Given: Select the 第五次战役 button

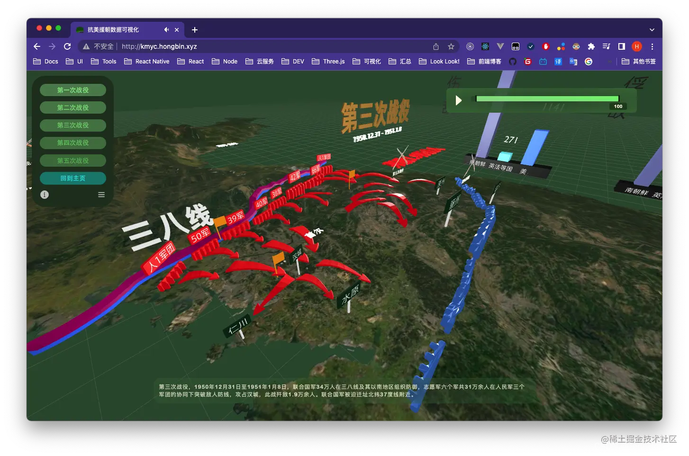Looking at the screenshot, I should click(73, 161).
